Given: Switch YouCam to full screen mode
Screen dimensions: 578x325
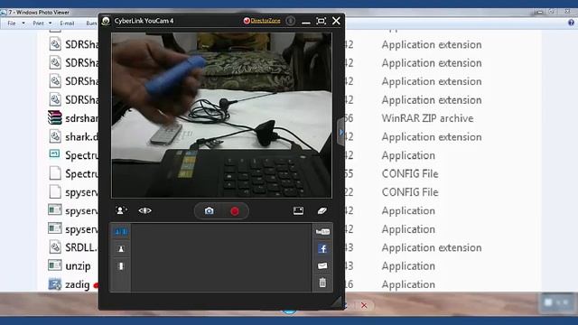Looking at the screenshot, I should [322, 21].
